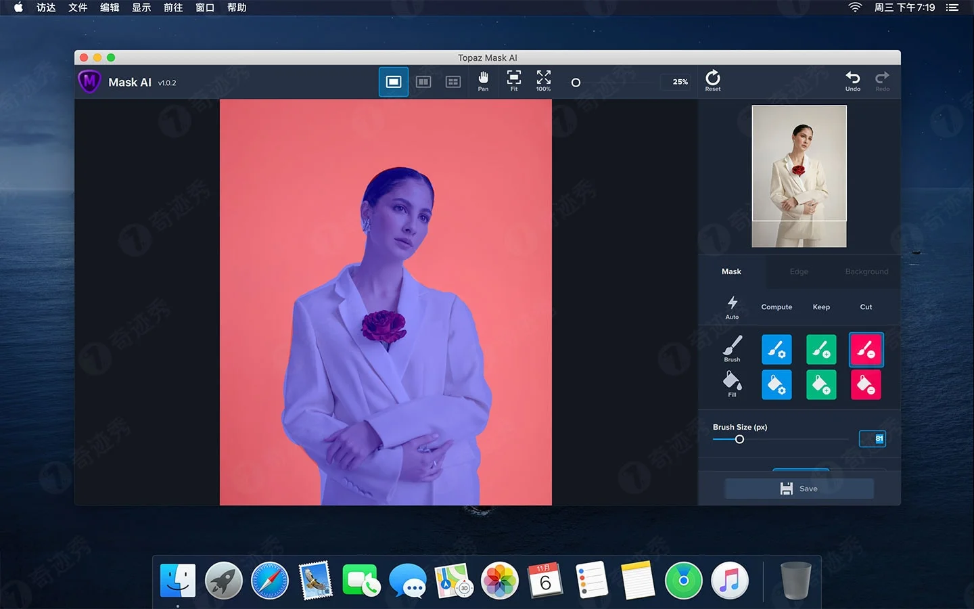
Task: Click the brush size value field
Action: 872,438
